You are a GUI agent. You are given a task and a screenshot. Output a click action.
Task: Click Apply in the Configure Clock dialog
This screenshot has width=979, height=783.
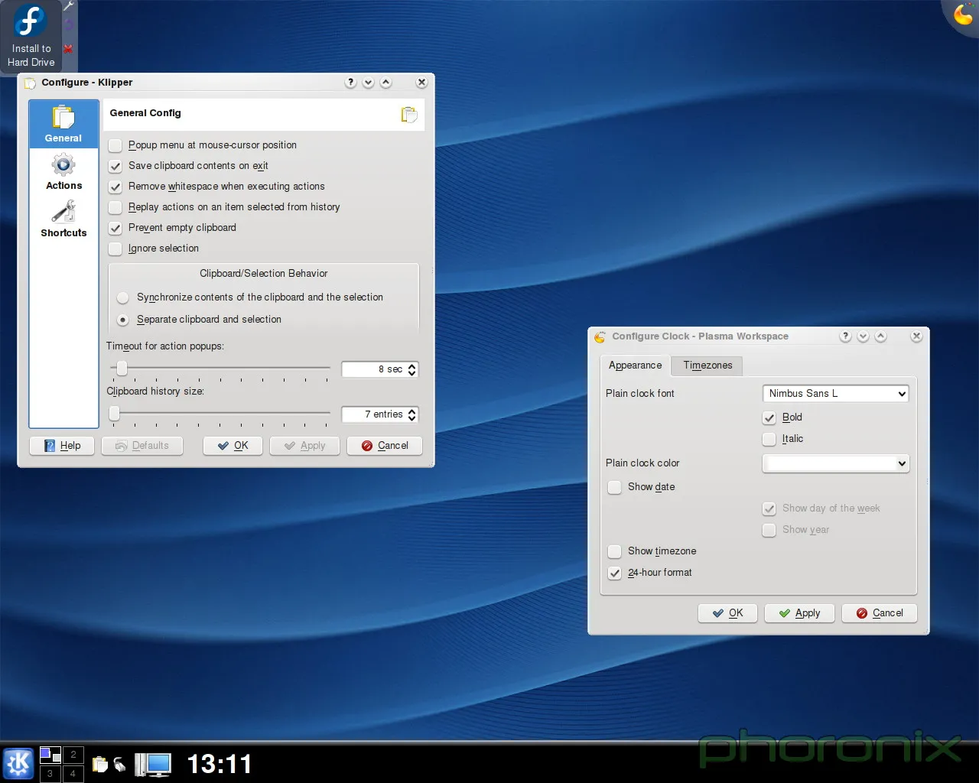800,613
